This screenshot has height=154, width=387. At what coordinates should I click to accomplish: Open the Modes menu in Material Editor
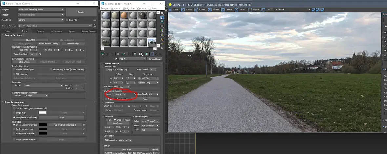105,8
